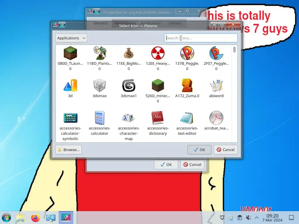Open the clipboard tray icon

240,218
